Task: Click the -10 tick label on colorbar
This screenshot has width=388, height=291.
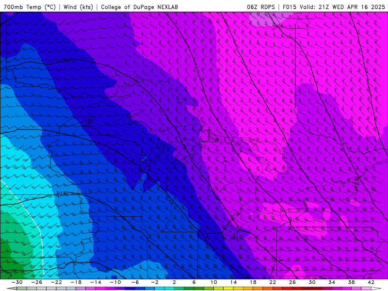Action: pos(115,282)
